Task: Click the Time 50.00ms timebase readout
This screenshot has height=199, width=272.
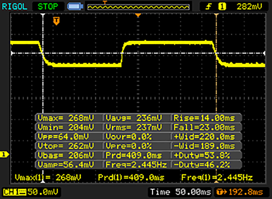Action: (x=180, y=192)
